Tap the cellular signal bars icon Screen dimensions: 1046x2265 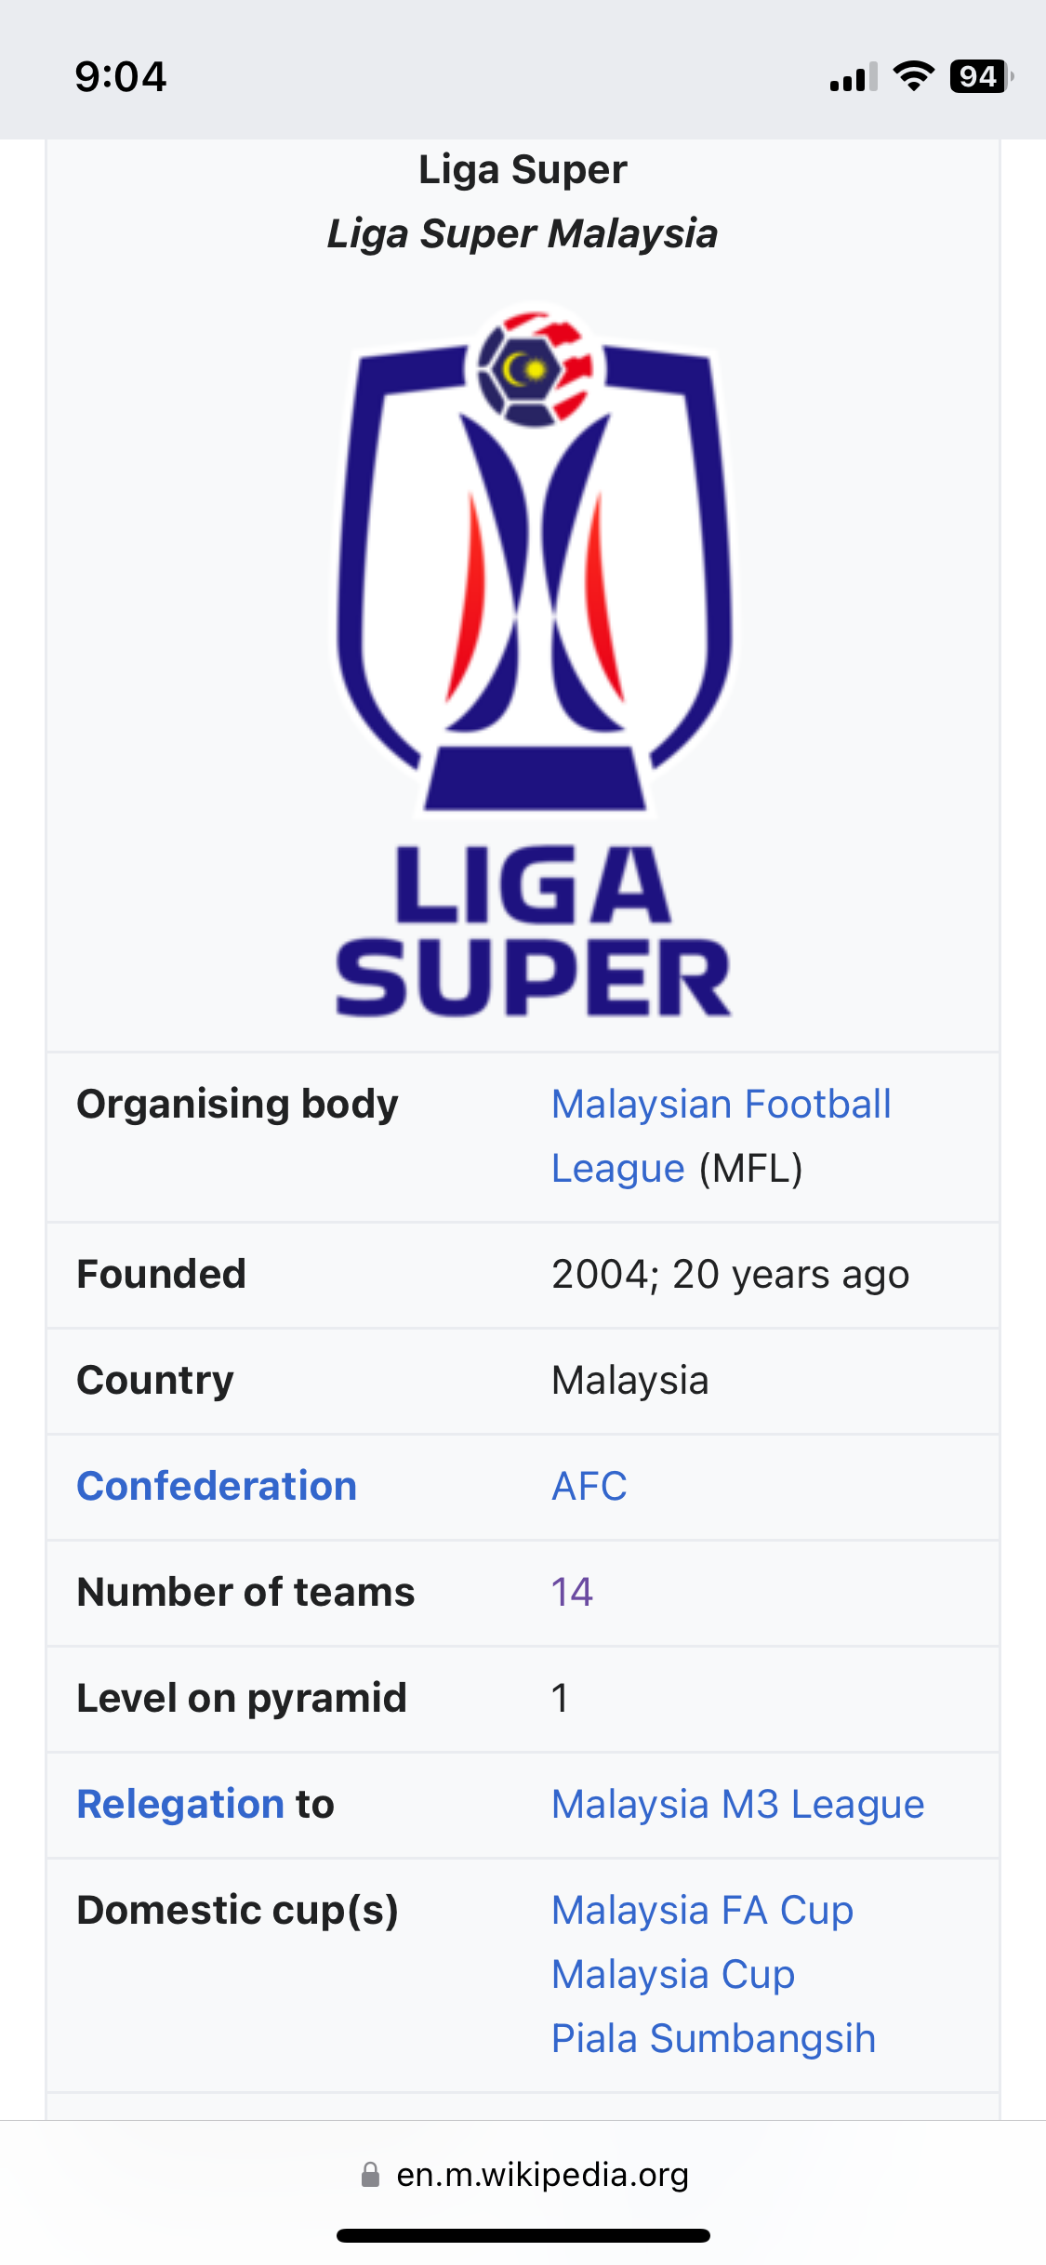click(854, 78)
